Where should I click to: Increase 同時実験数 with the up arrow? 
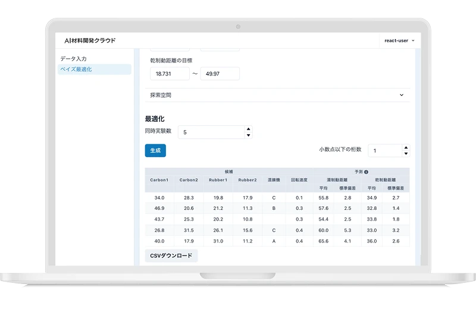click(x=248, y=129)
